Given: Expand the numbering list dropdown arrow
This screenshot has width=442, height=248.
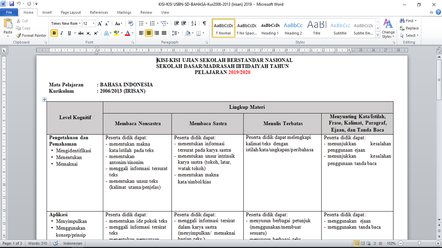Looking at the screenshot, I should tap(157, 23).
